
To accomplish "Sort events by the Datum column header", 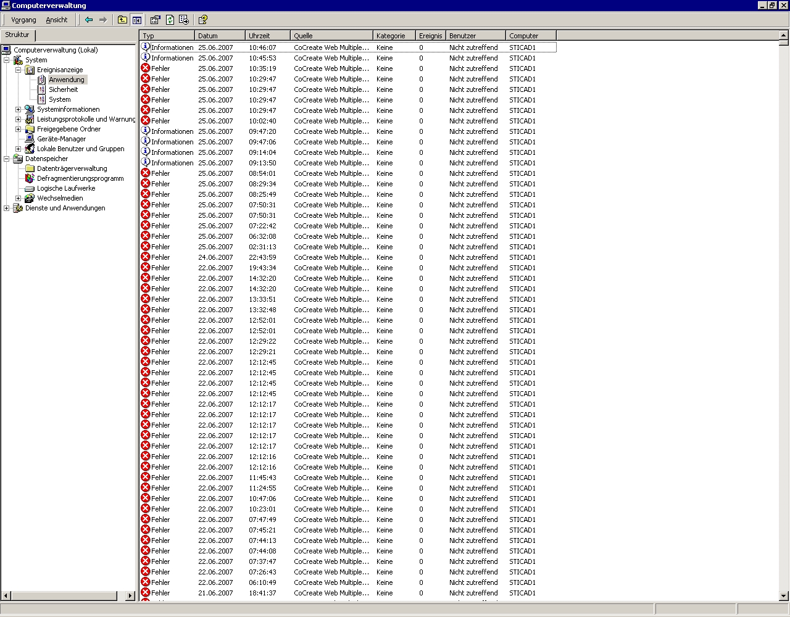I will 220,36.
